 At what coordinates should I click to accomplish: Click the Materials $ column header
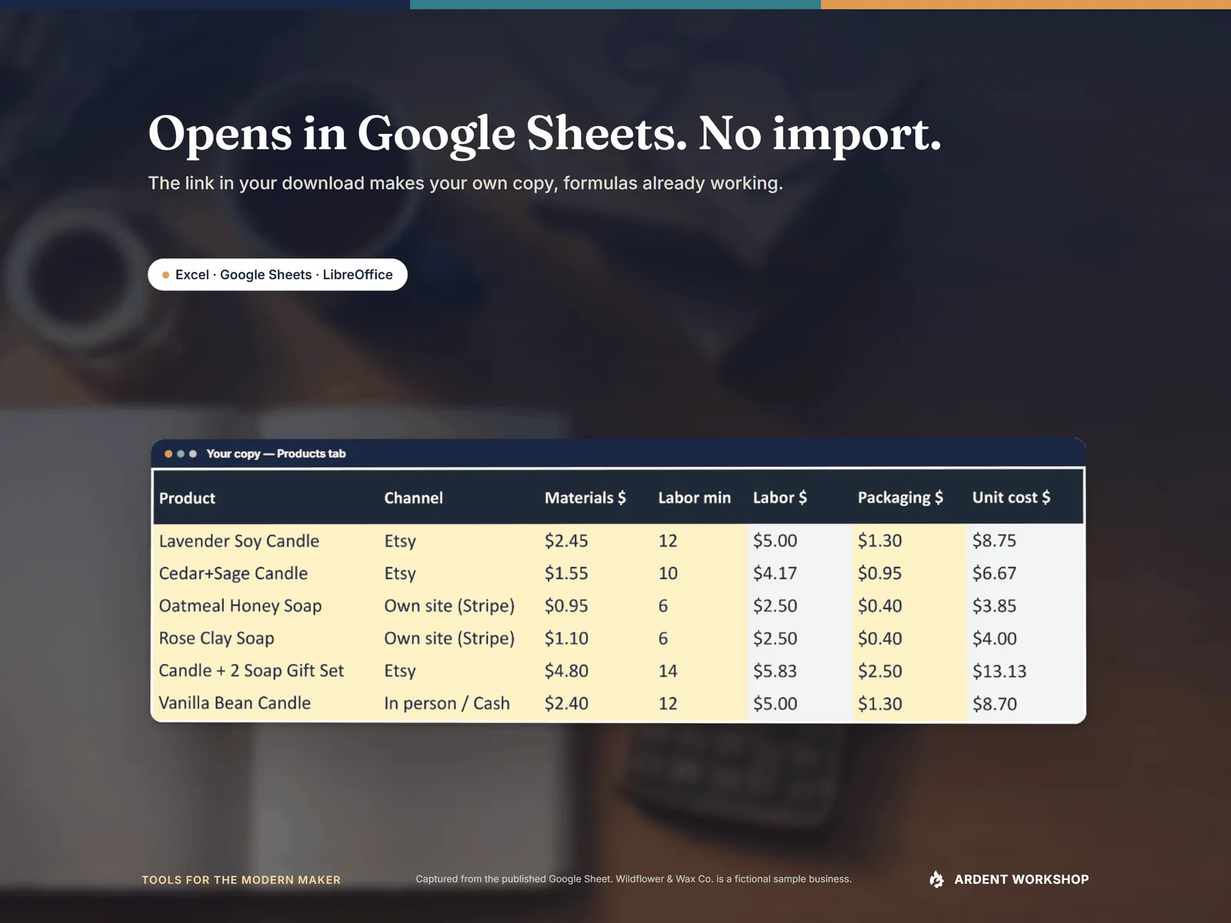[x=585, y=498]
